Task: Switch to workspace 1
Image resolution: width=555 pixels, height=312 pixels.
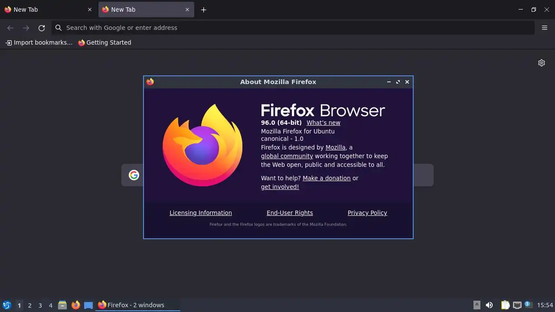Action: tap(19, 305)
